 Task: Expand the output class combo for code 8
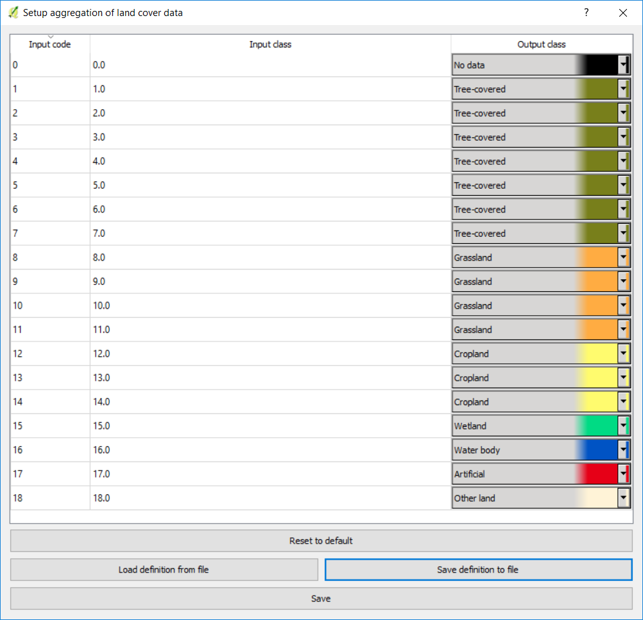pyautogui.click(x=623, y=257)
